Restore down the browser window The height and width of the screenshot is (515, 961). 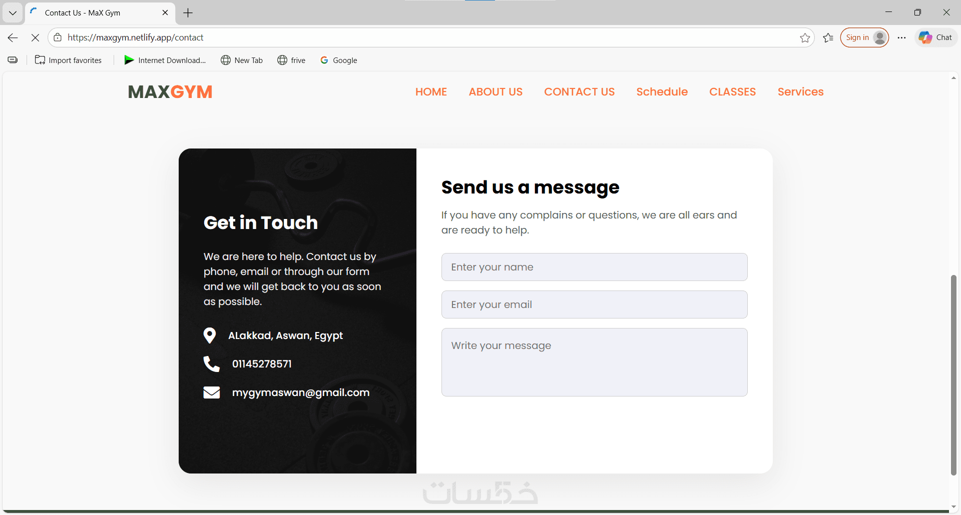pos(917,12)
